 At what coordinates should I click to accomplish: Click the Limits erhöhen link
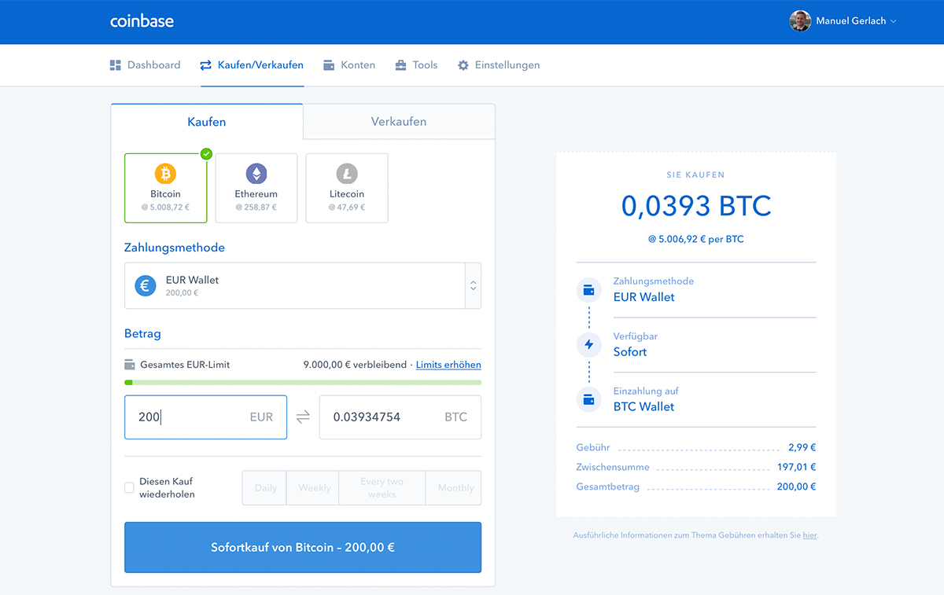(x=448, y=365)
